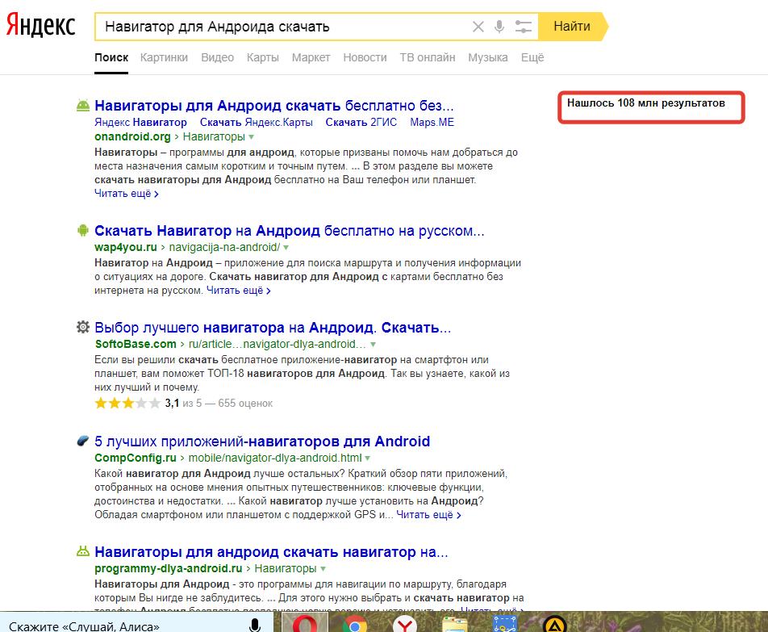
Task: Expand dropdown arrow next to onandroid.org Навигаторы
Action: point(251,137)
